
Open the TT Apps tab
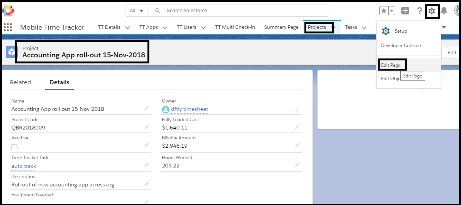[149, 27]
